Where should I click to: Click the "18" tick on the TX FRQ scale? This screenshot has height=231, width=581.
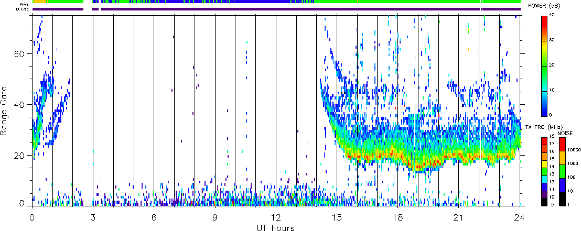click(552, 136)
